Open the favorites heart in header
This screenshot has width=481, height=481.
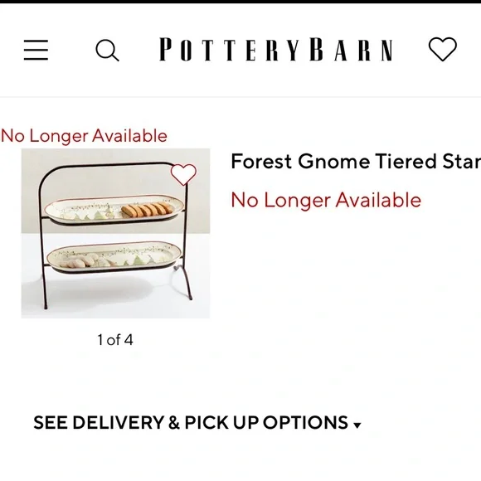[x=442, y=49]
